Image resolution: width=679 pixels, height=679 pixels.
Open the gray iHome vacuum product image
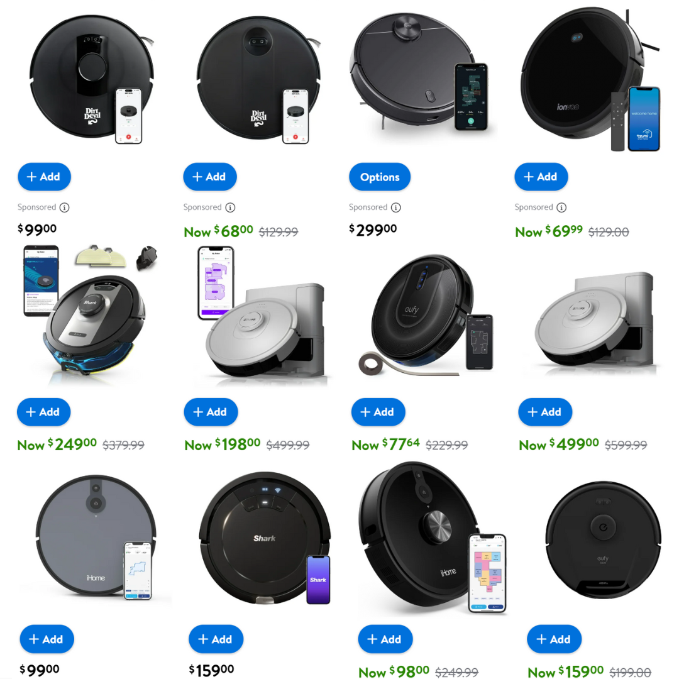96,538
